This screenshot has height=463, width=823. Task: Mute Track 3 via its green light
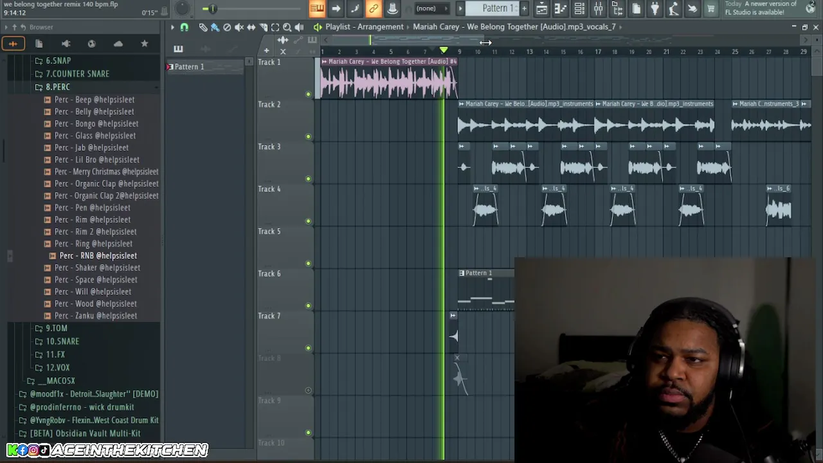pos(308,179)
